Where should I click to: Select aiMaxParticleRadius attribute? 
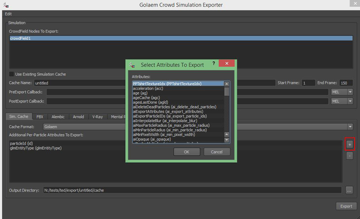pyautogui.click(x=178, y=125)
